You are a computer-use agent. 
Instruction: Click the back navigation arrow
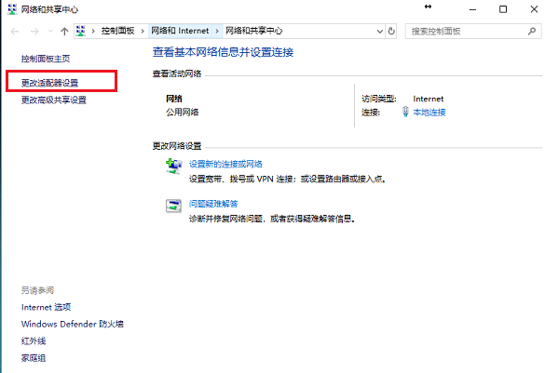(15, 32)
